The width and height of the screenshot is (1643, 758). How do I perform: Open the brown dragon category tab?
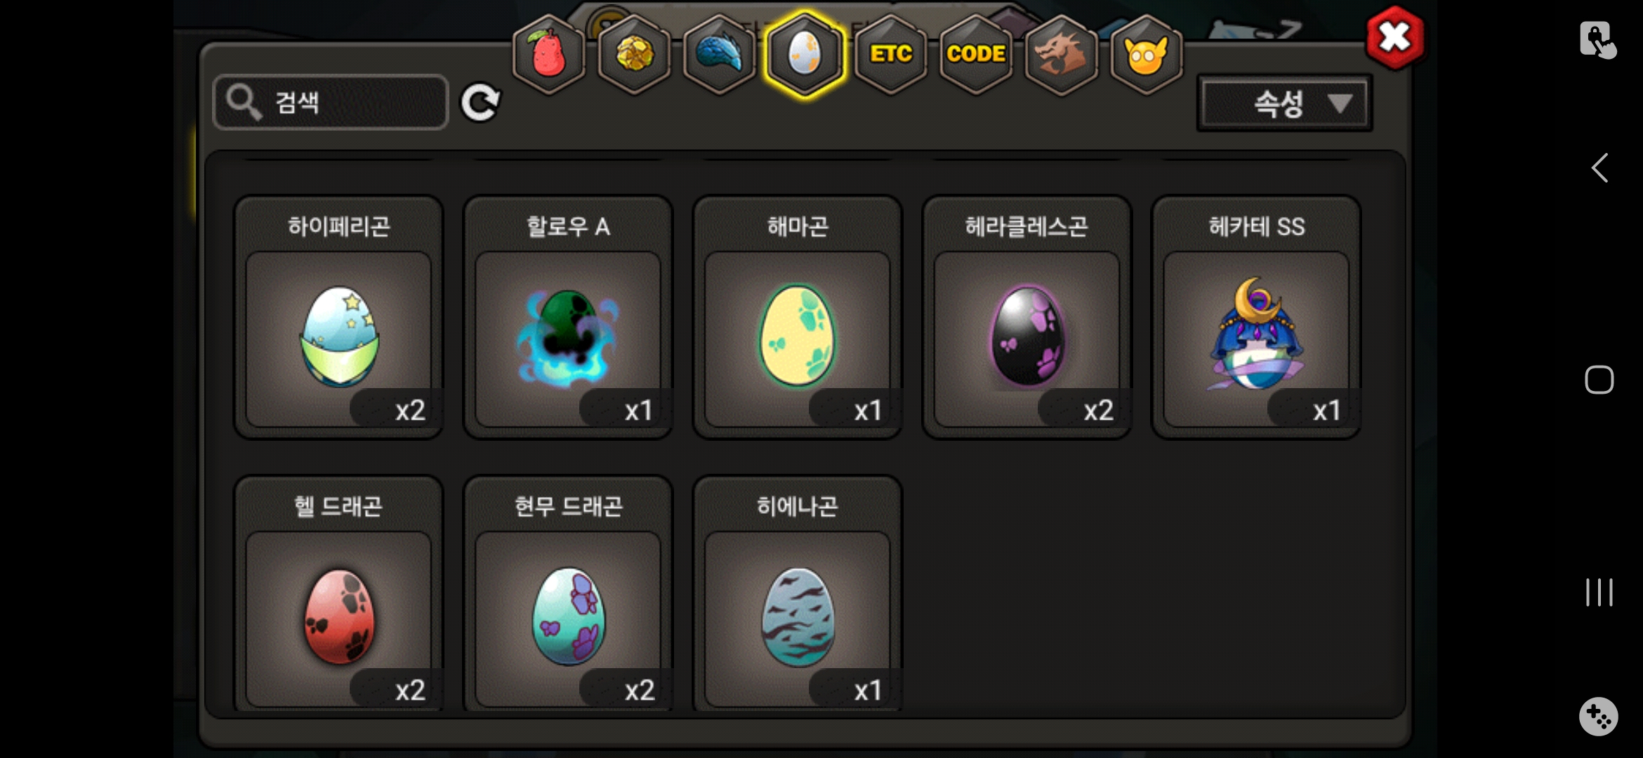point(1061,54)
